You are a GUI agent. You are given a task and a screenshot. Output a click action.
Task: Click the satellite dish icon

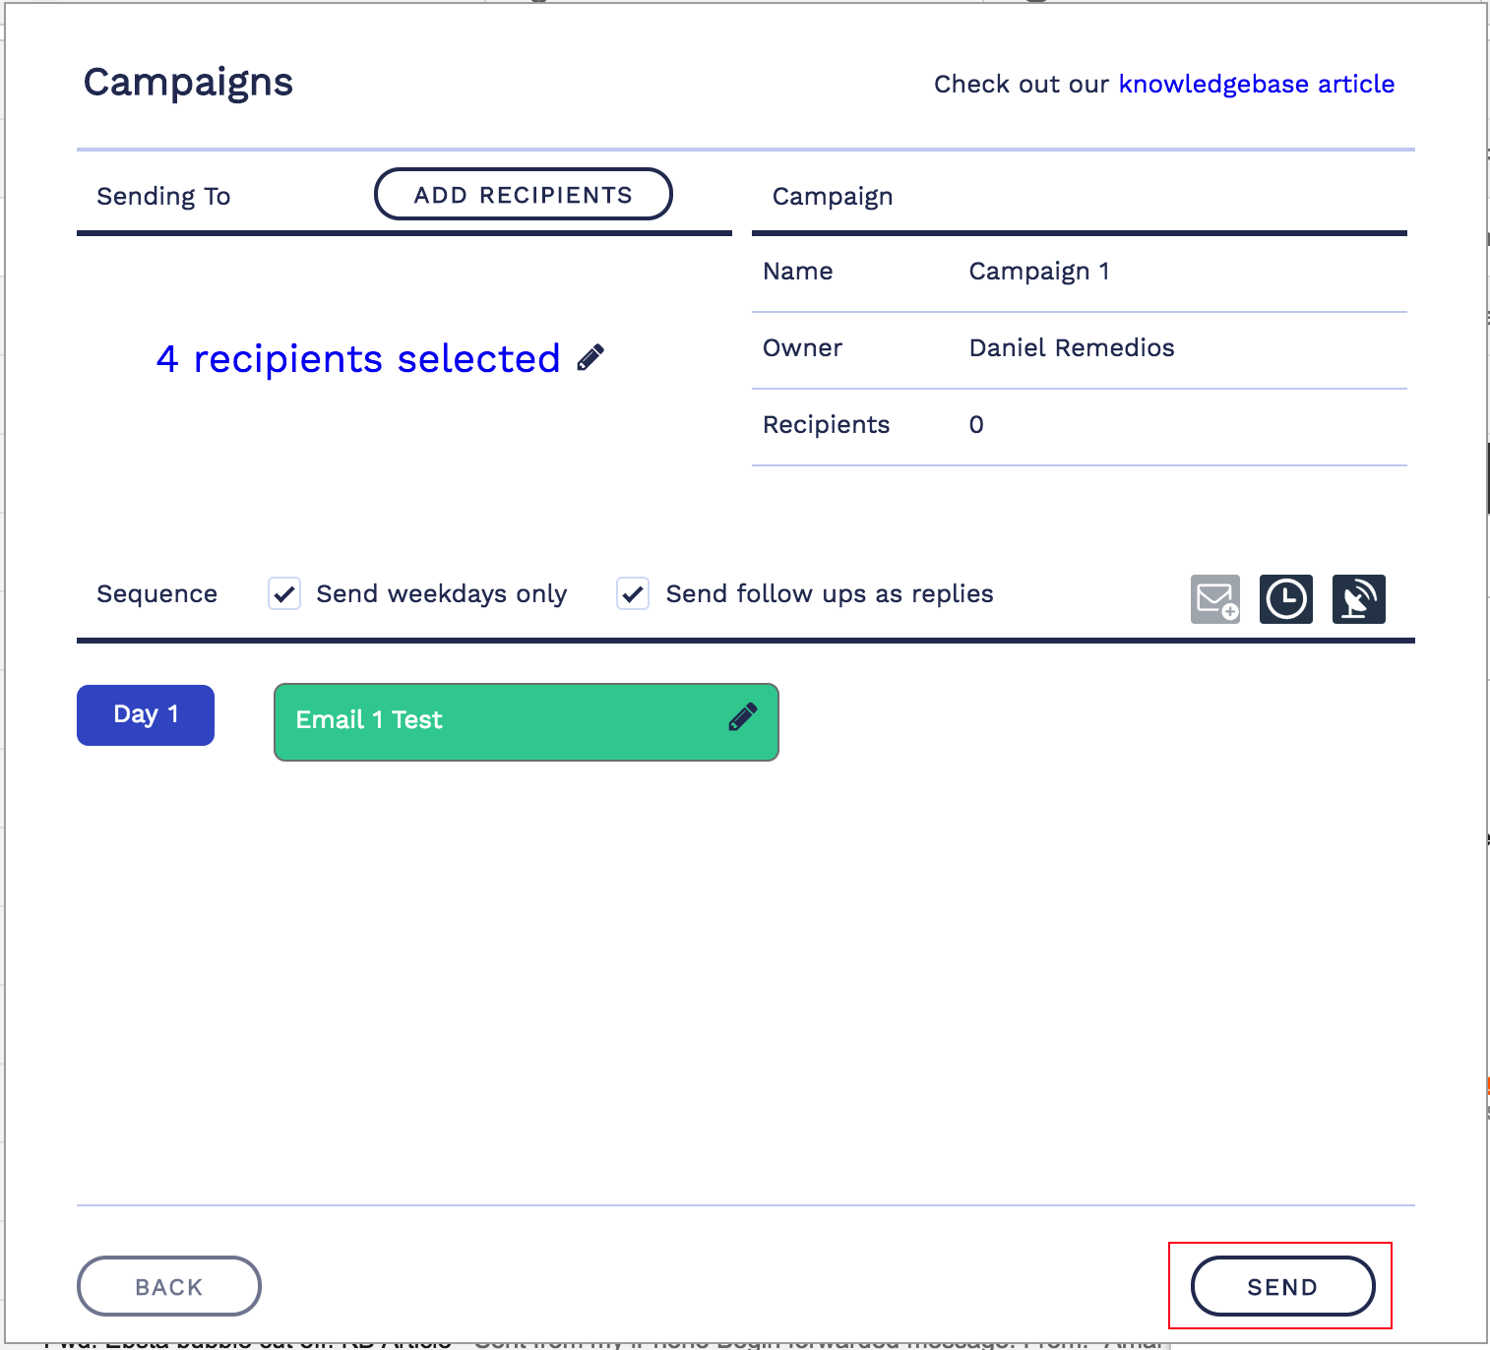[1358, 599]
